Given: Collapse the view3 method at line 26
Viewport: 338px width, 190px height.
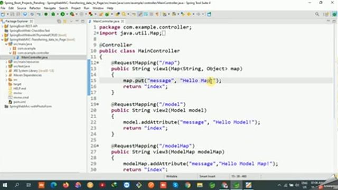Looking at the screenshot, I should click(98, 146).
